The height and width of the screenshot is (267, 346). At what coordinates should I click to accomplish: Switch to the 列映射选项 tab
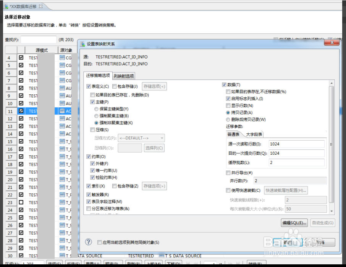point(124,76)
